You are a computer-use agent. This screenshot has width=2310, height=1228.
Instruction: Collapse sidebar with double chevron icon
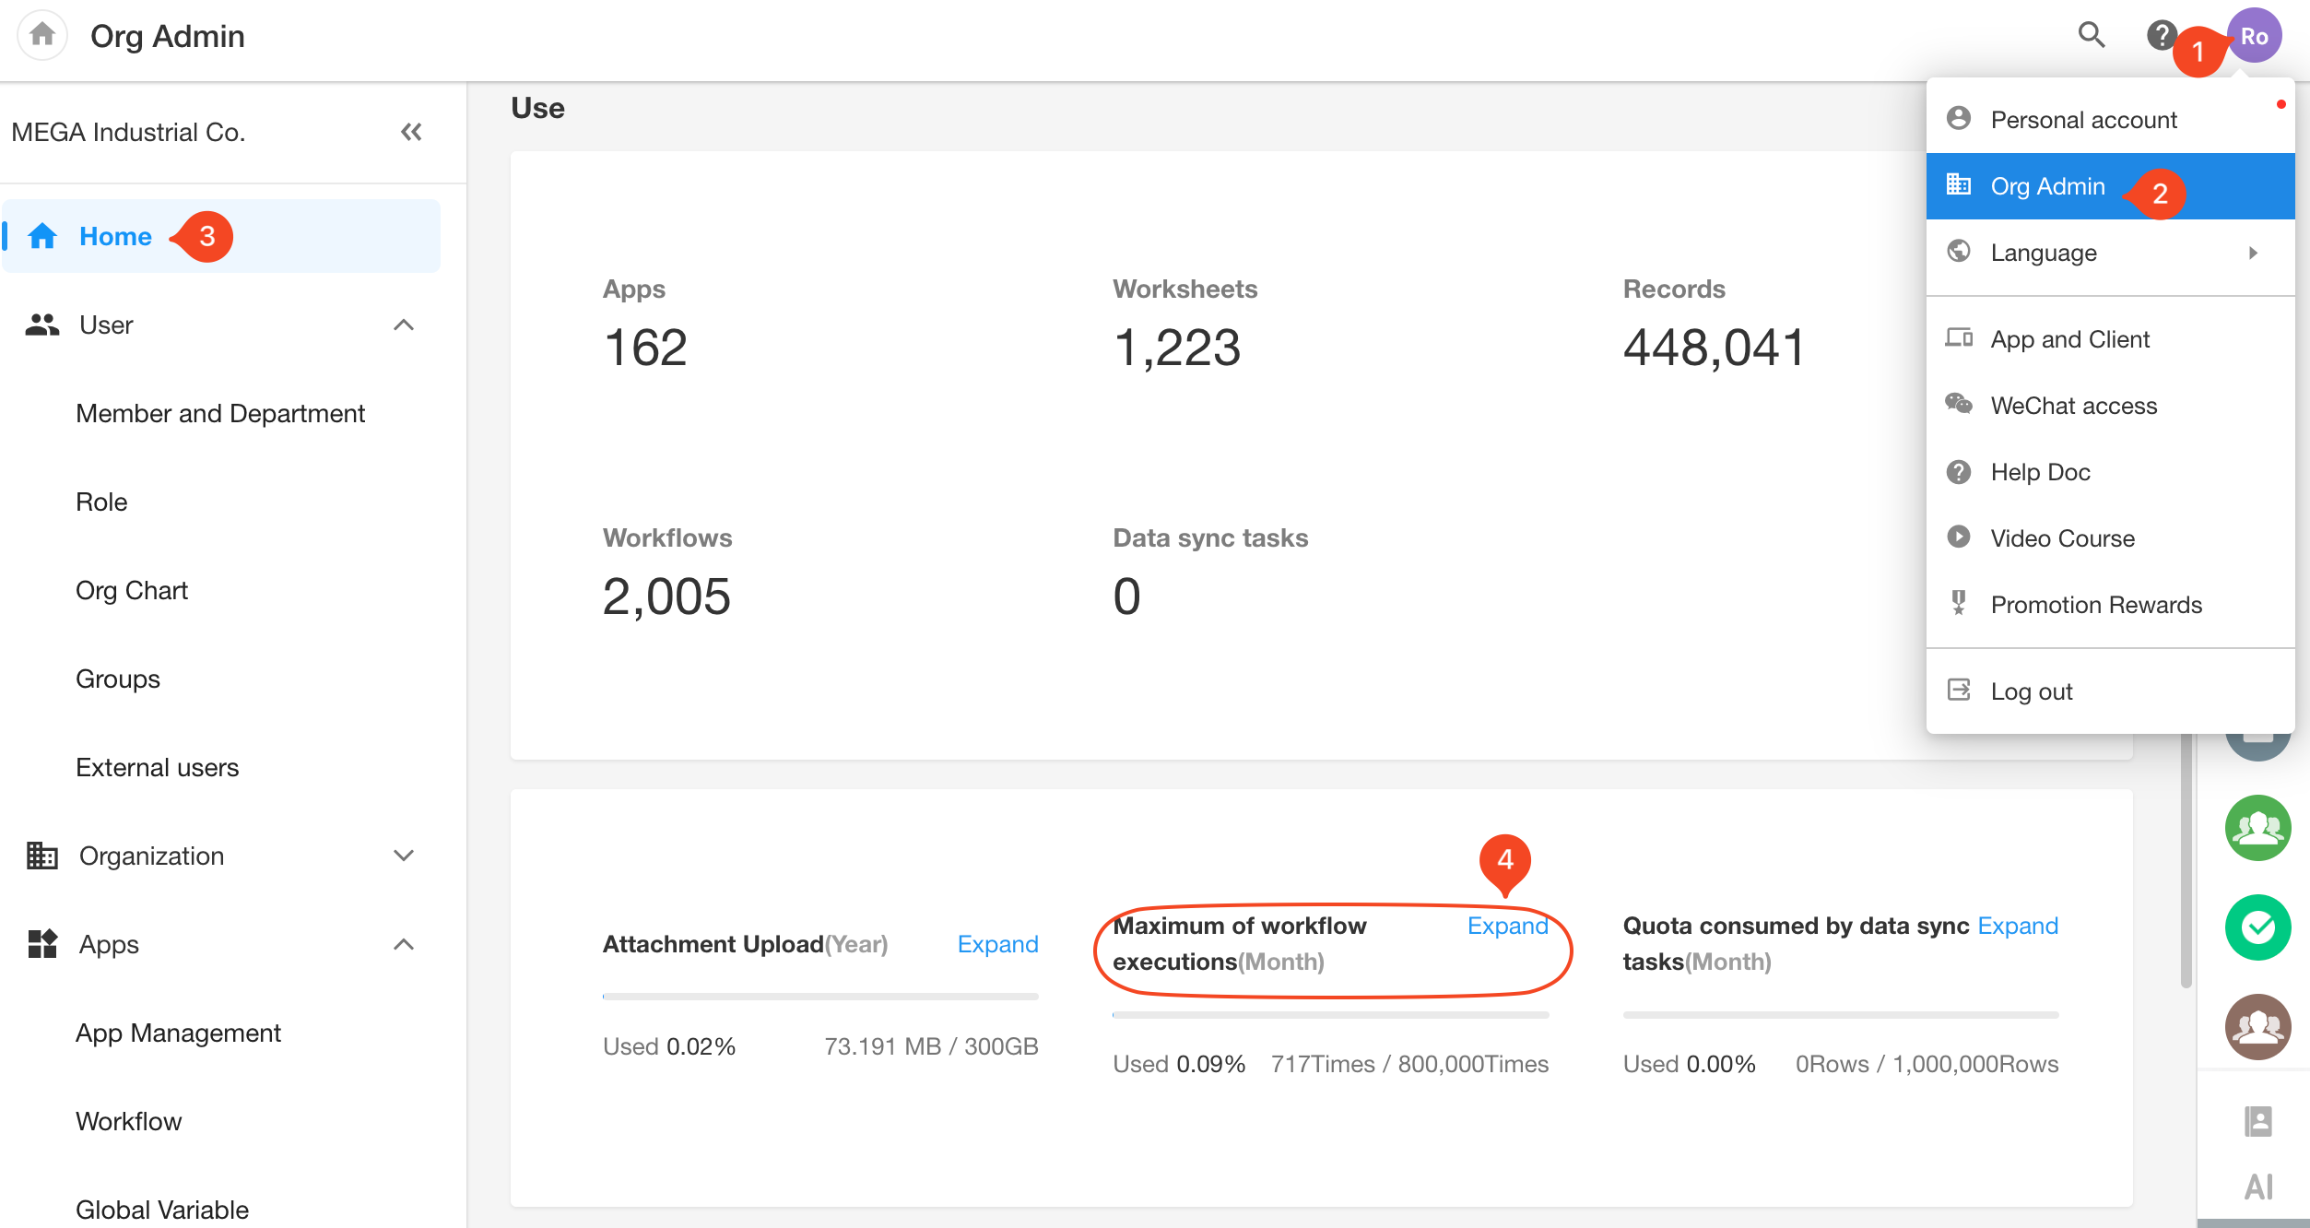tap(411, 132)
